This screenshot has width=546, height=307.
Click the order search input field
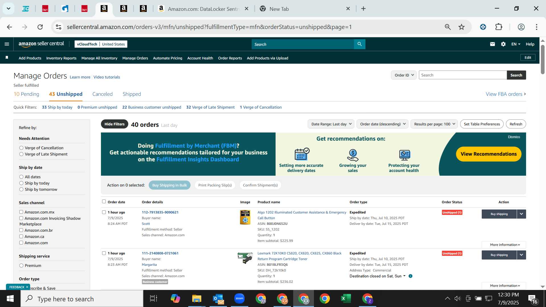[463, 75]
